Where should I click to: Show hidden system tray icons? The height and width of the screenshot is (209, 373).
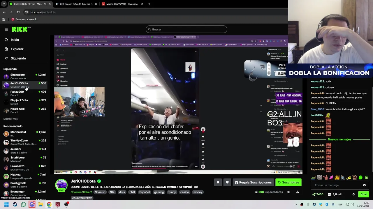point(295,205)
